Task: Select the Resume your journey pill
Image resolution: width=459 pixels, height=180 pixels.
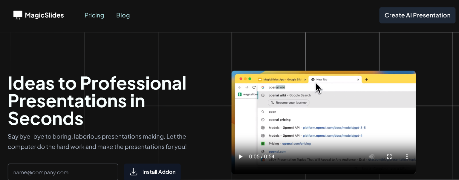Action: click(288, 103)
